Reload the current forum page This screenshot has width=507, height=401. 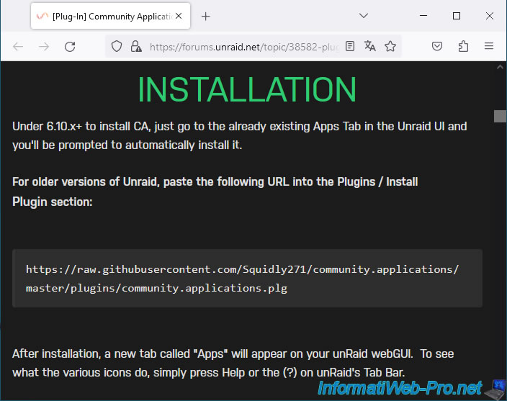point(70,46)
